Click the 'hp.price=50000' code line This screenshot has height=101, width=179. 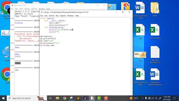pos(48,39)
